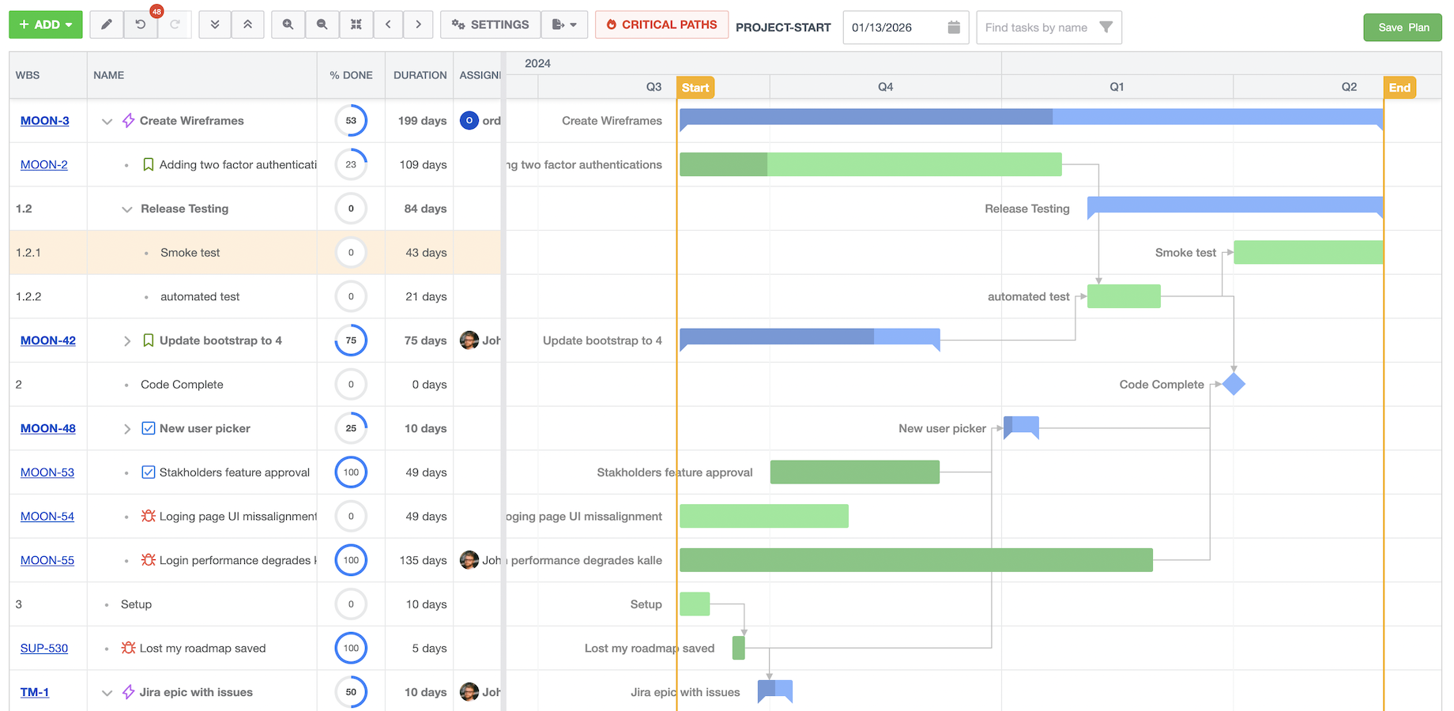Collapse the Release Testing group
The image size is (1454, 711).
(x=127, y=209)
